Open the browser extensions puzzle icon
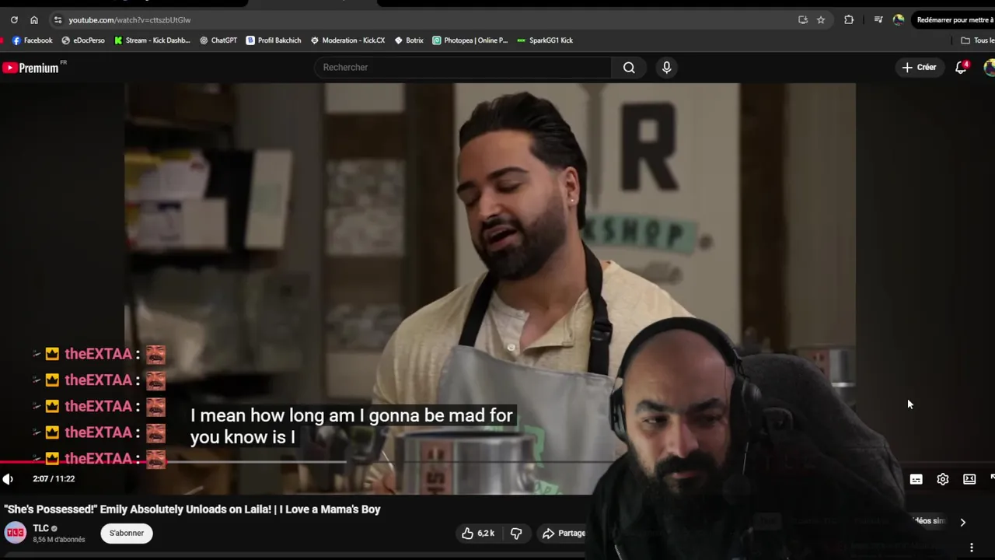995x560 pixels. 849,19
